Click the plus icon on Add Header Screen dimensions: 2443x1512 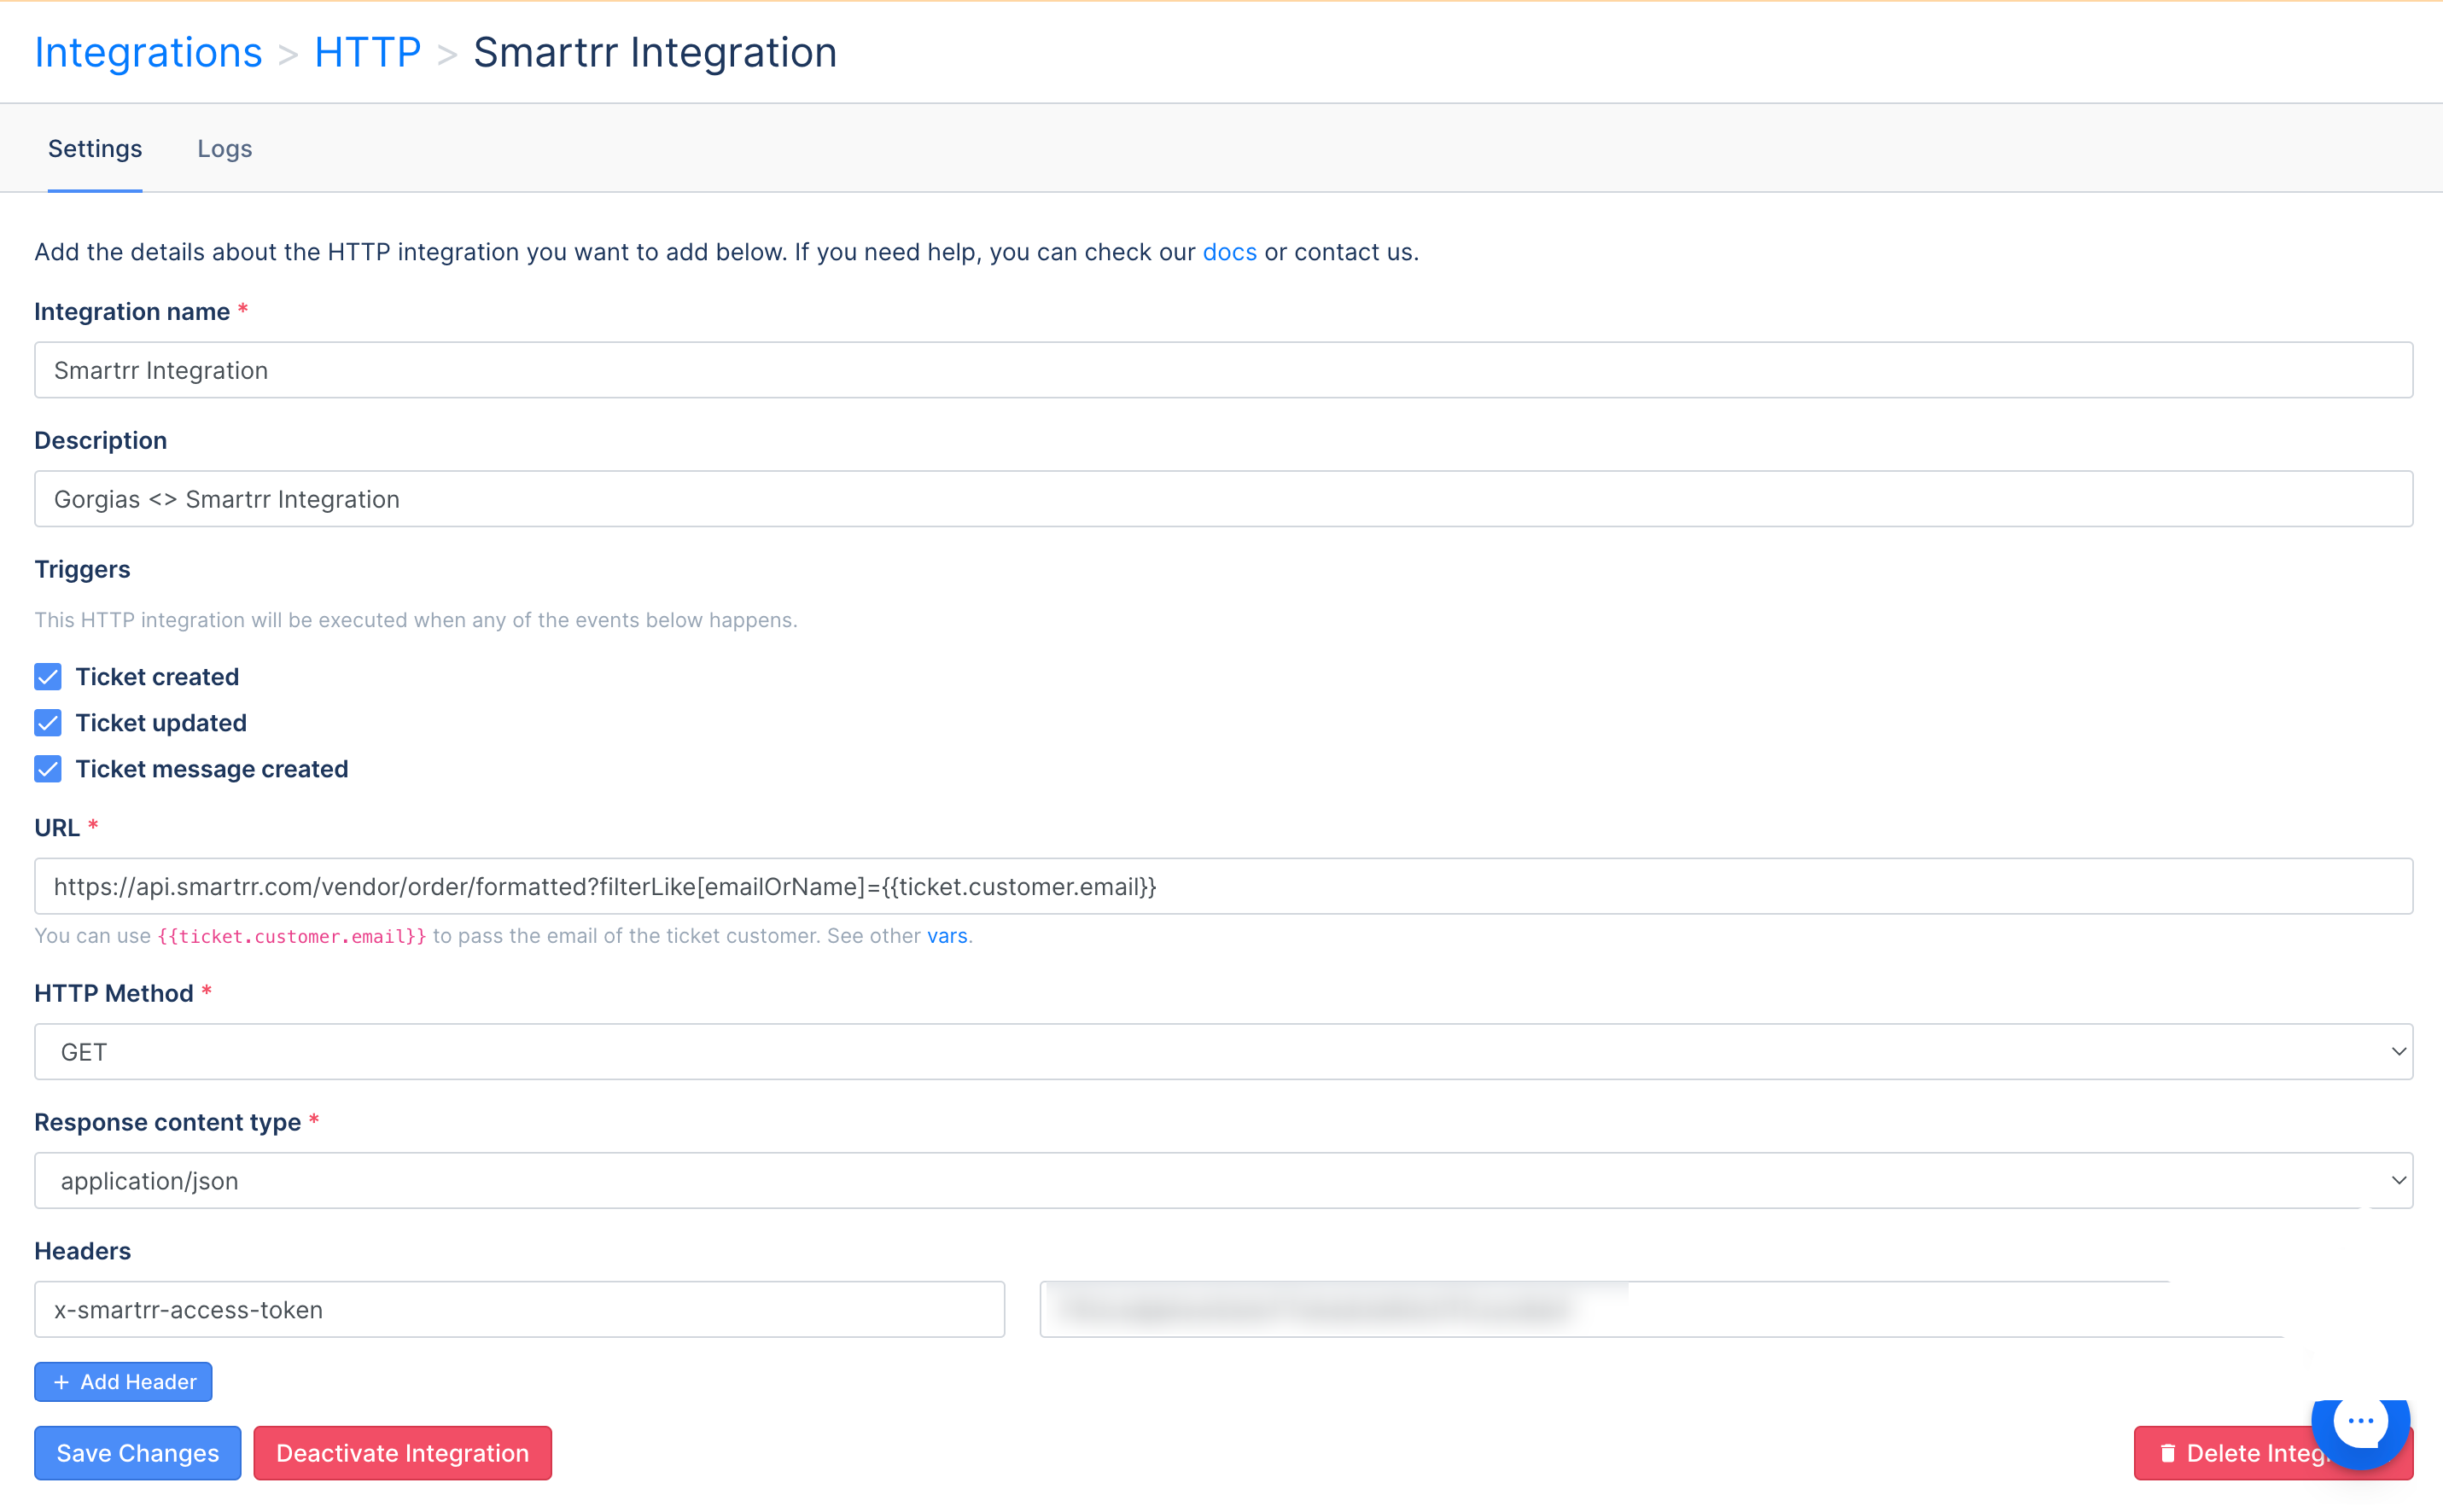[62, 1381]
